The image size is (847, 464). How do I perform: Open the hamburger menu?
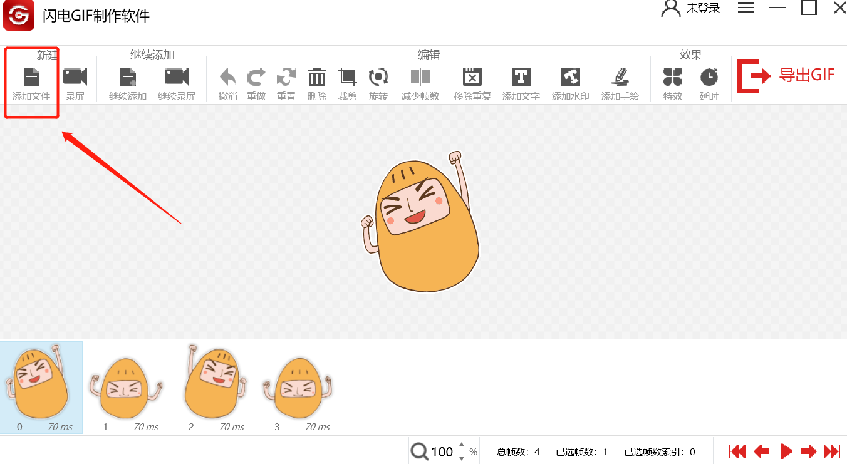click(x=746, y=8)
